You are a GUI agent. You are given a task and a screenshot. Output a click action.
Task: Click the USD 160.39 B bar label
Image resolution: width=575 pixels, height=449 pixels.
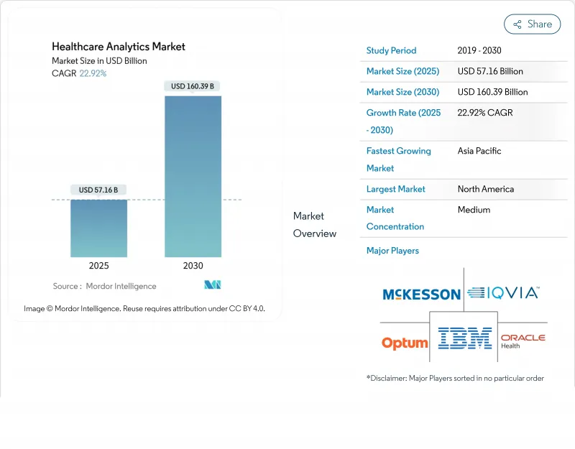point(193,86)
